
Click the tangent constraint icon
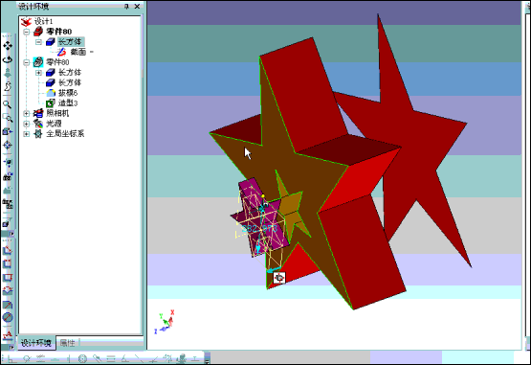click(x=26, y=358)
